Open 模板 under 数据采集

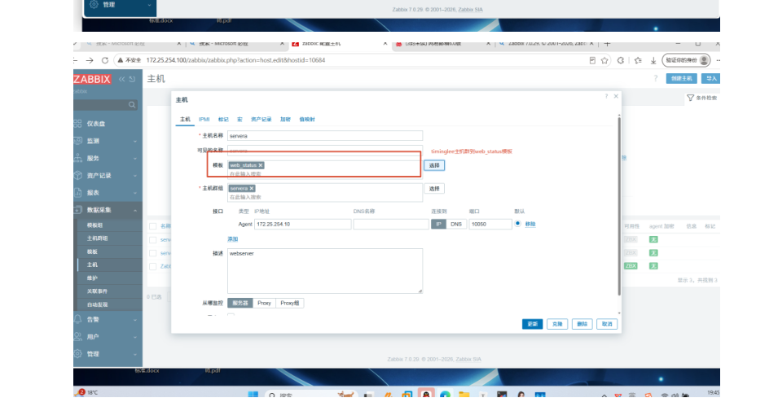point(92,251)
